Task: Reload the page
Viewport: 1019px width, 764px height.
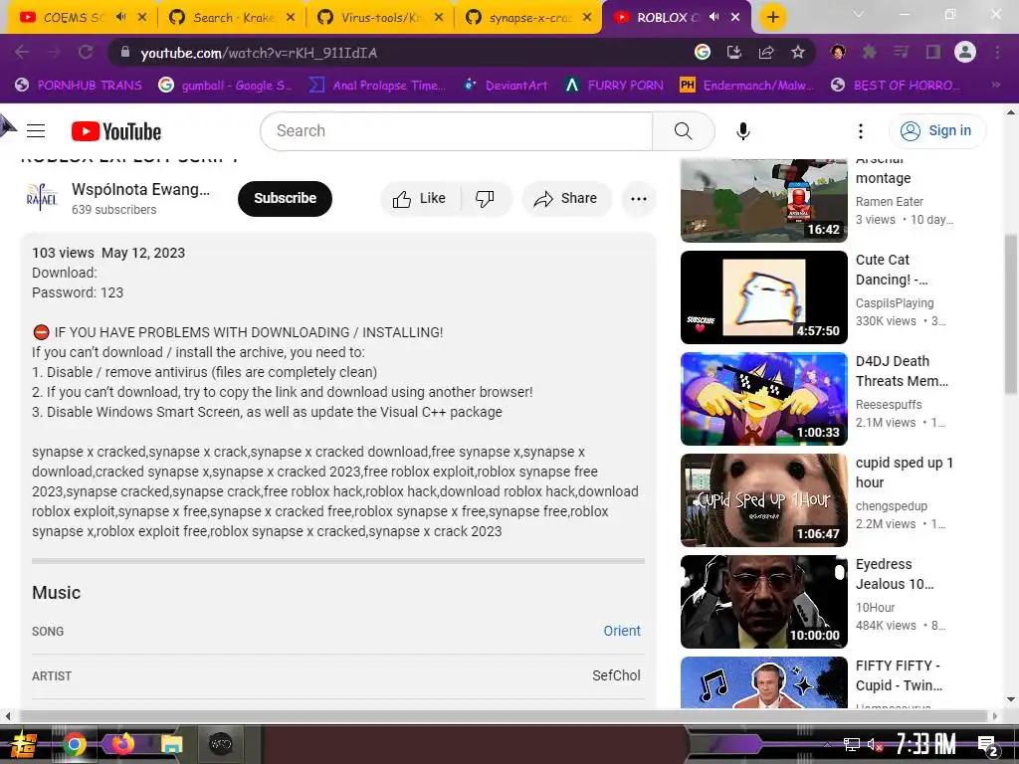Action: (x=86, y=53)
